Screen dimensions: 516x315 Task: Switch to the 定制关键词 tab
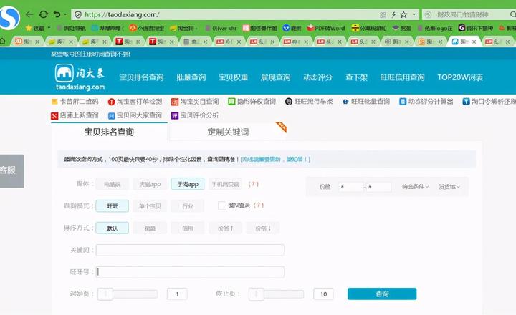(x=228, y=132)
